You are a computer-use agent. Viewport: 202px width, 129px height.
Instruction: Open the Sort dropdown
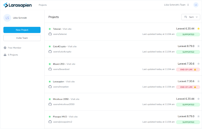[191, 17]
